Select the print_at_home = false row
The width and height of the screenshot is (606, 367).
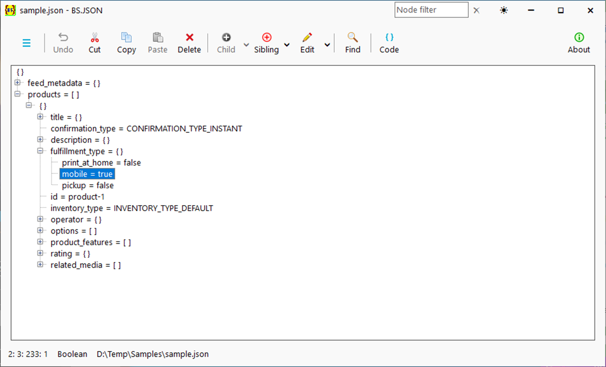[101, 163]
